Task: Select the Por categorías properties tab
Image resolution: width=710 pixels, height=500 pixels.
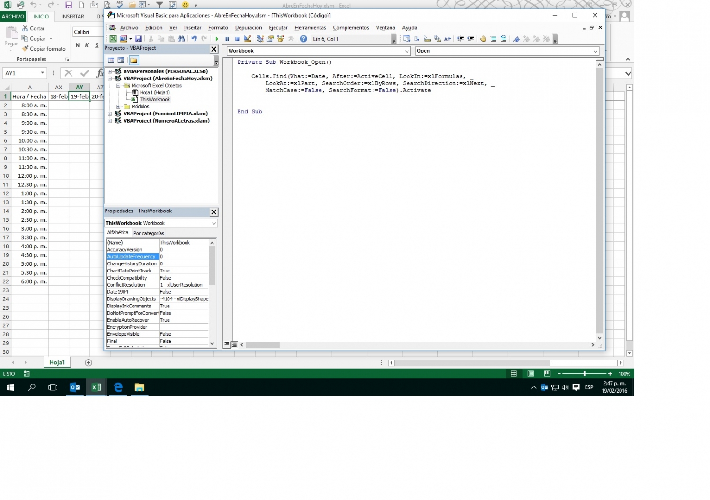Action: pos(149,233)
